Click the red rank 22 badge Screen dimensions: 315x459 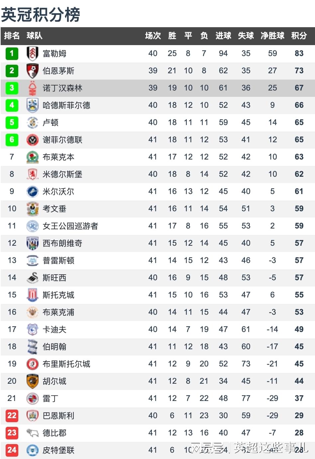tap(12, 416)
